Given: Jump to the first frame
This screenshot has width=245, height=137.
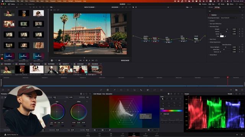Looking at the screenshot, I should click(80, 60).
